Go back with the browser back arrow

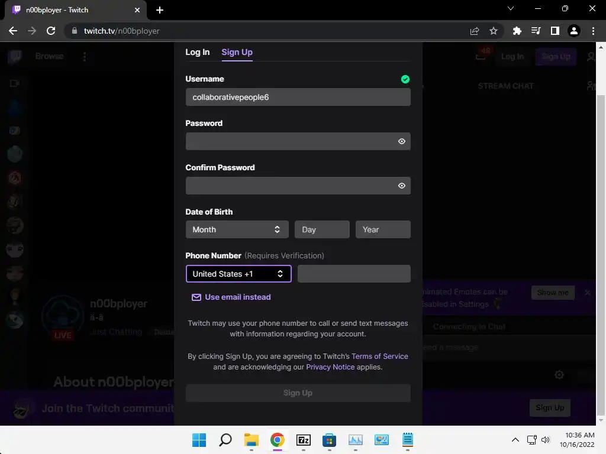click(13, 31)
